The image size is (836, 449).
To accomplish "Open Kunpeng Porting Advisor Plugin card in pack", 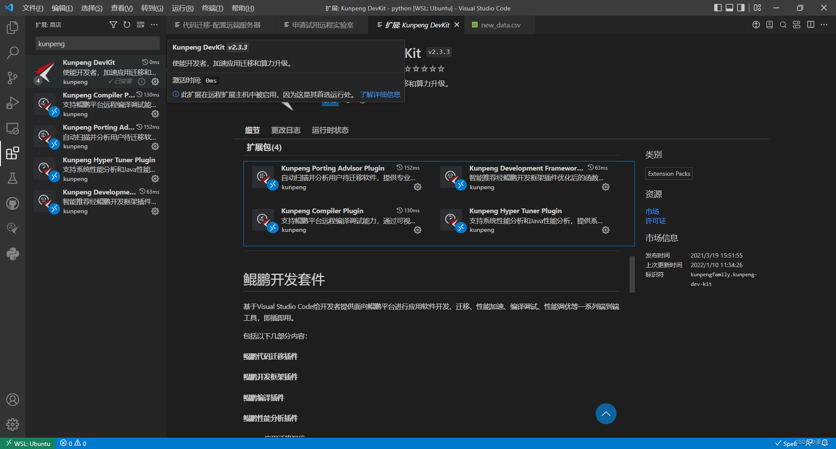I will (337, 178).
